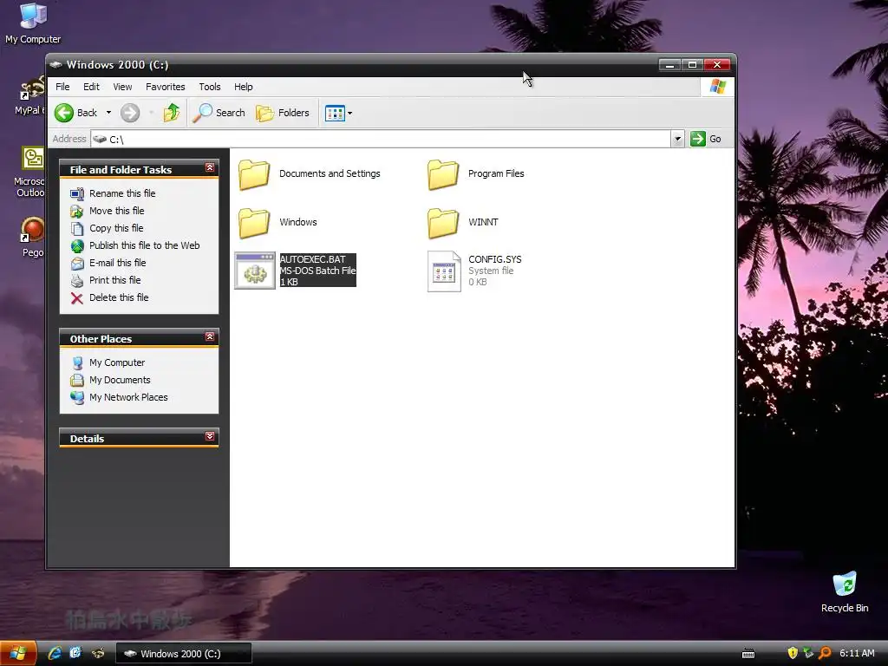This screenshot has width=888, height=666.
Task: Select the Windows folder icon
Action: click(x=254, y=223)
